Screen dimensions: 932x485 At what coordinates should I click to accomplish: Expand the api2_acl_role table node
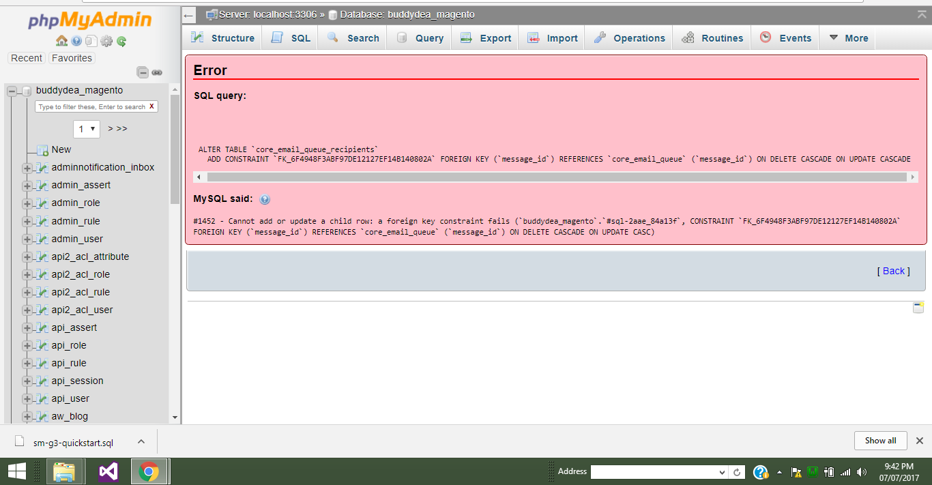pos(27,274)
